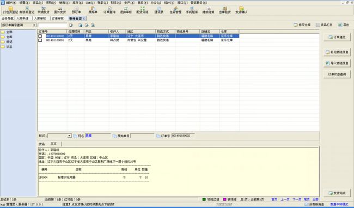Check the box for order 001401100001
This screenshot has height=208, width=354.
point(40,40)
